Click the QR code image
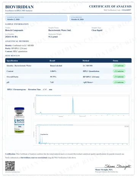Viewport: 137px width, 178px height. pos(10,166)
